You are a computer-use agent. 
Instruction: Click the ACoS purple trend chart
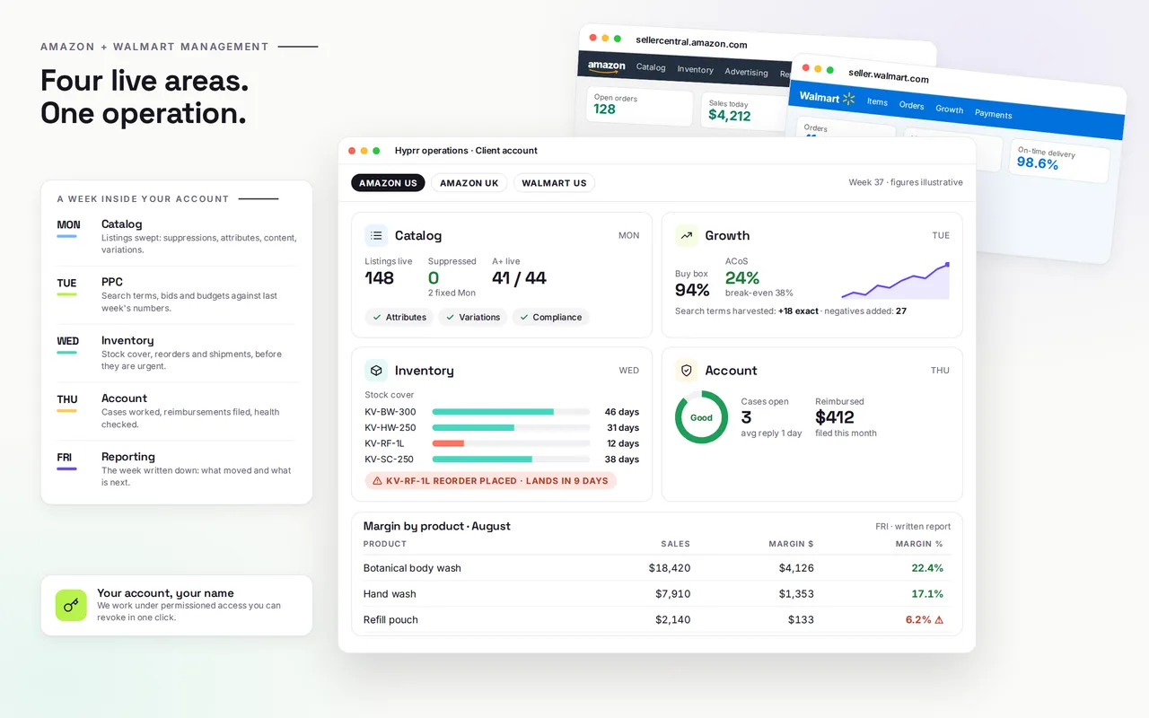tap(895, 280)
